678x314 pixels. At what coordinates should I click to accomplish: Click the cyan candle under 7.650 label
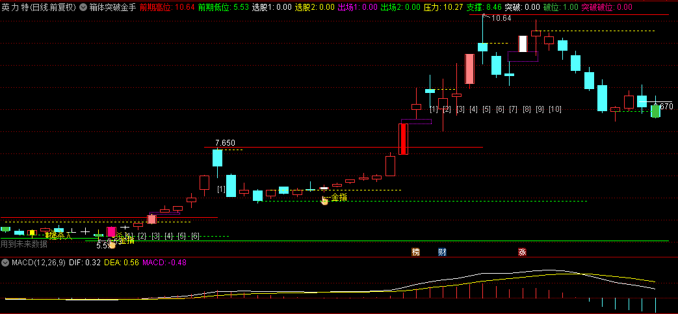(x=217, y=158)
